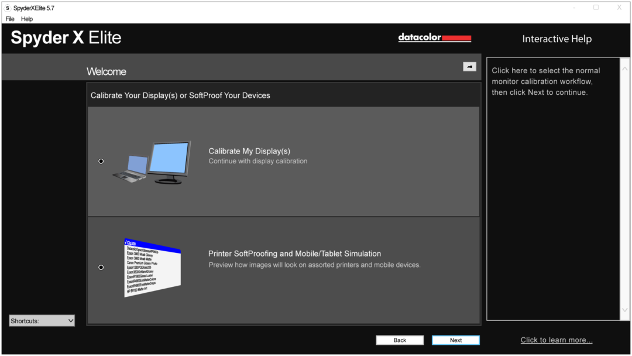Select the Printer SoftProofing radio button

coord(101,268)
